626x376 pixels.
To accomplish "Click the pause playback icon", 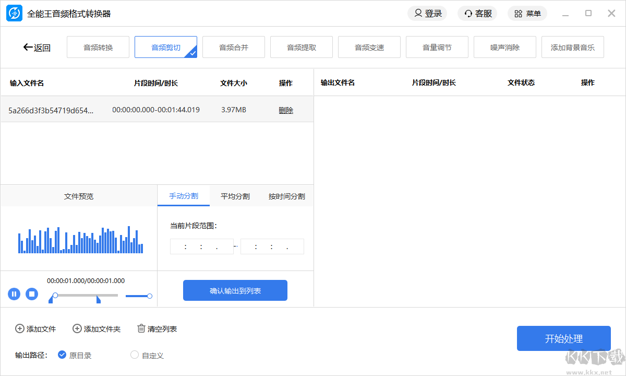I will point(14,294).
